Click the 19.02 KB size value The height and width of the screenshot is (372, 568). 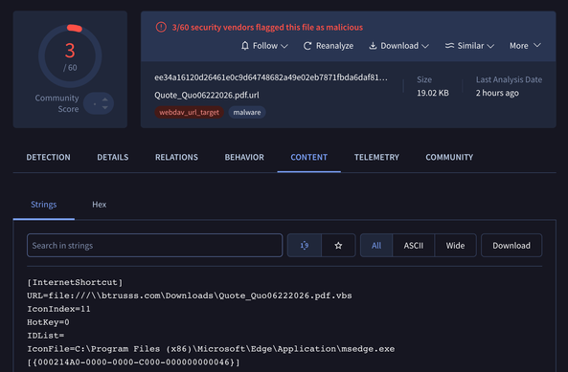point(433,93)
